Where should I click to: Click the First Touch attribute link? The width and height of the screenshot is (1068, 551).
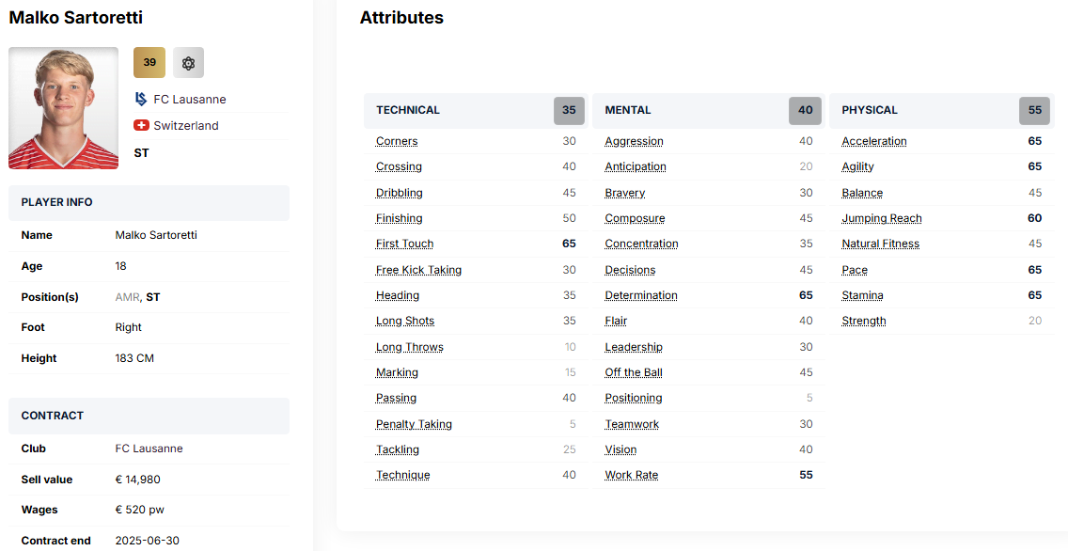tap(404, 244)
